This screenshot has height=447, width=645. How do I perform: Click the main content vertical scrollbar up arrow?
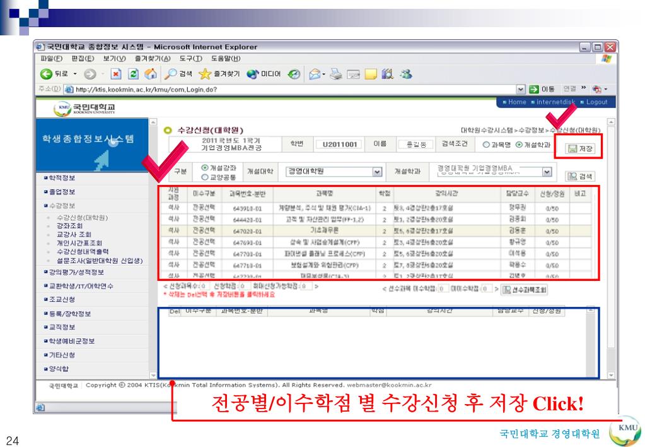pos(611,122)
